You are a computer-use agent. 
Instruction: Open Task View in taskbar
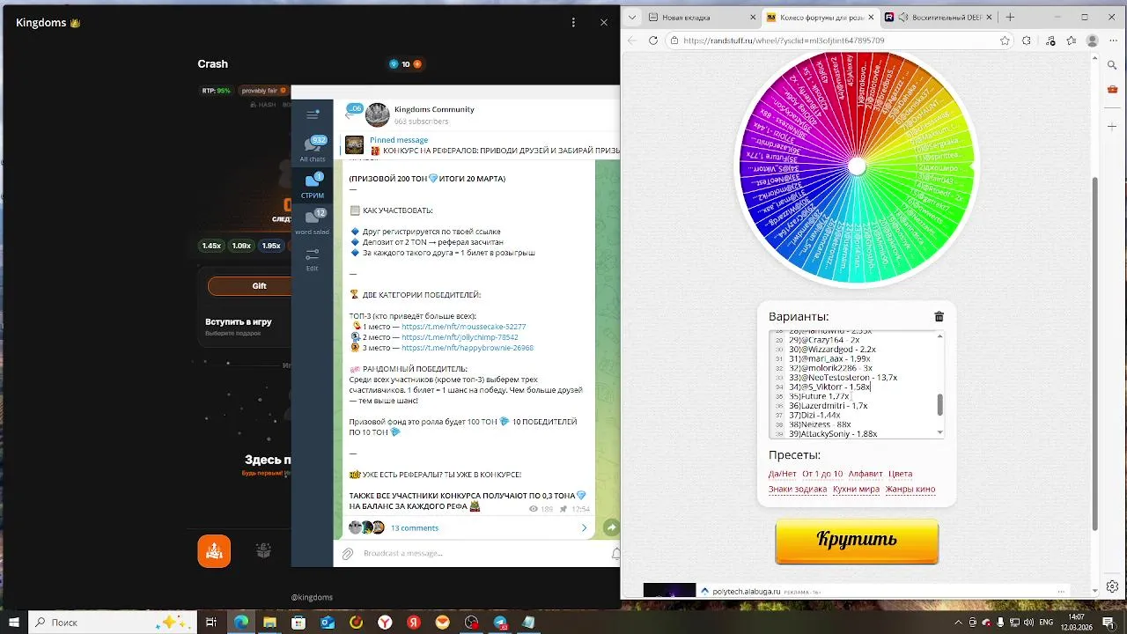(x=211, y=622)
